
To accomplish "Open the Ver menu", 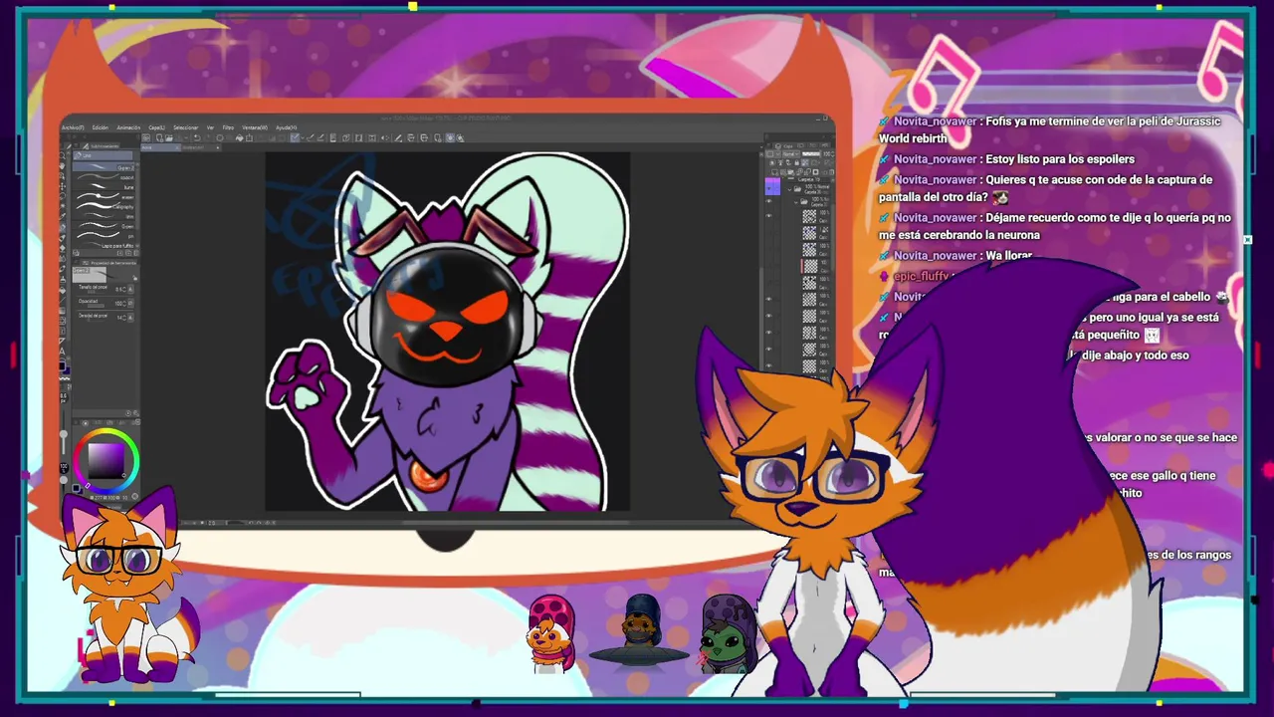I will point(210,127).
